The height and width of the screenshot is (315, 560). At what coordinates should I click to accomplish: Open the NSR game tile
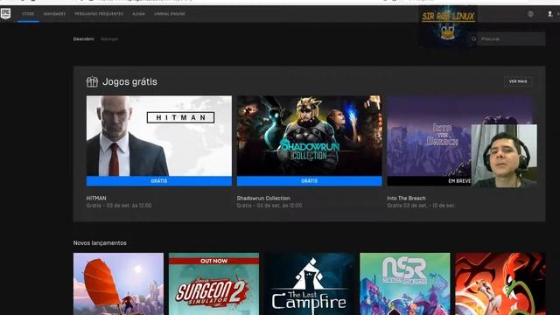(405, 283)
